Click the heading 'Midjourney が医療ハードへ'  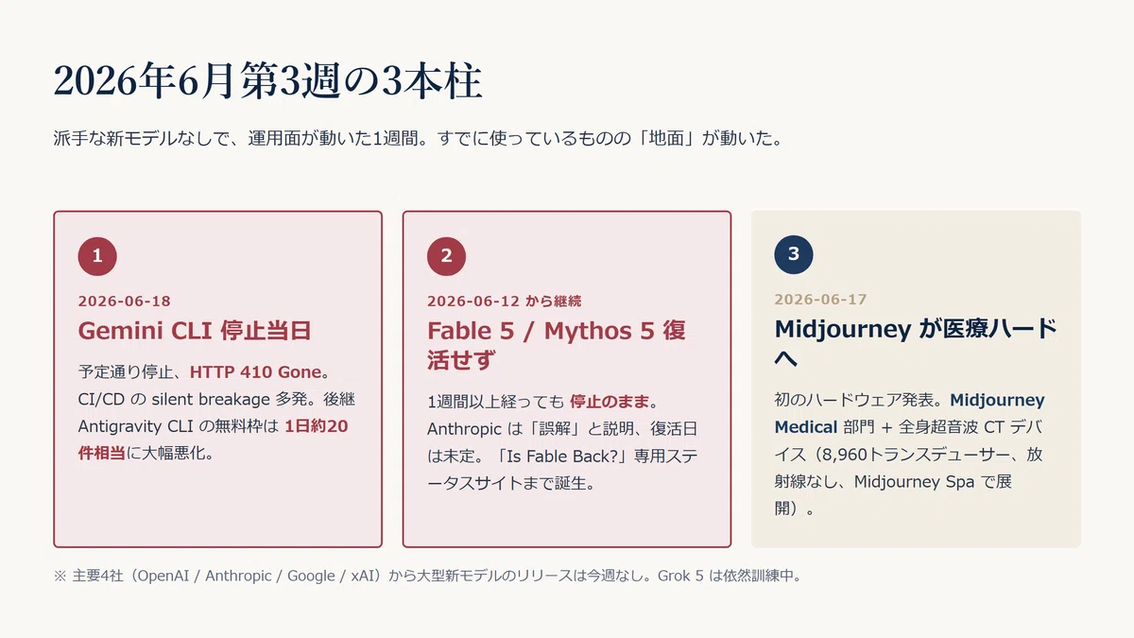pyautogui.click(x=915, y=343)
